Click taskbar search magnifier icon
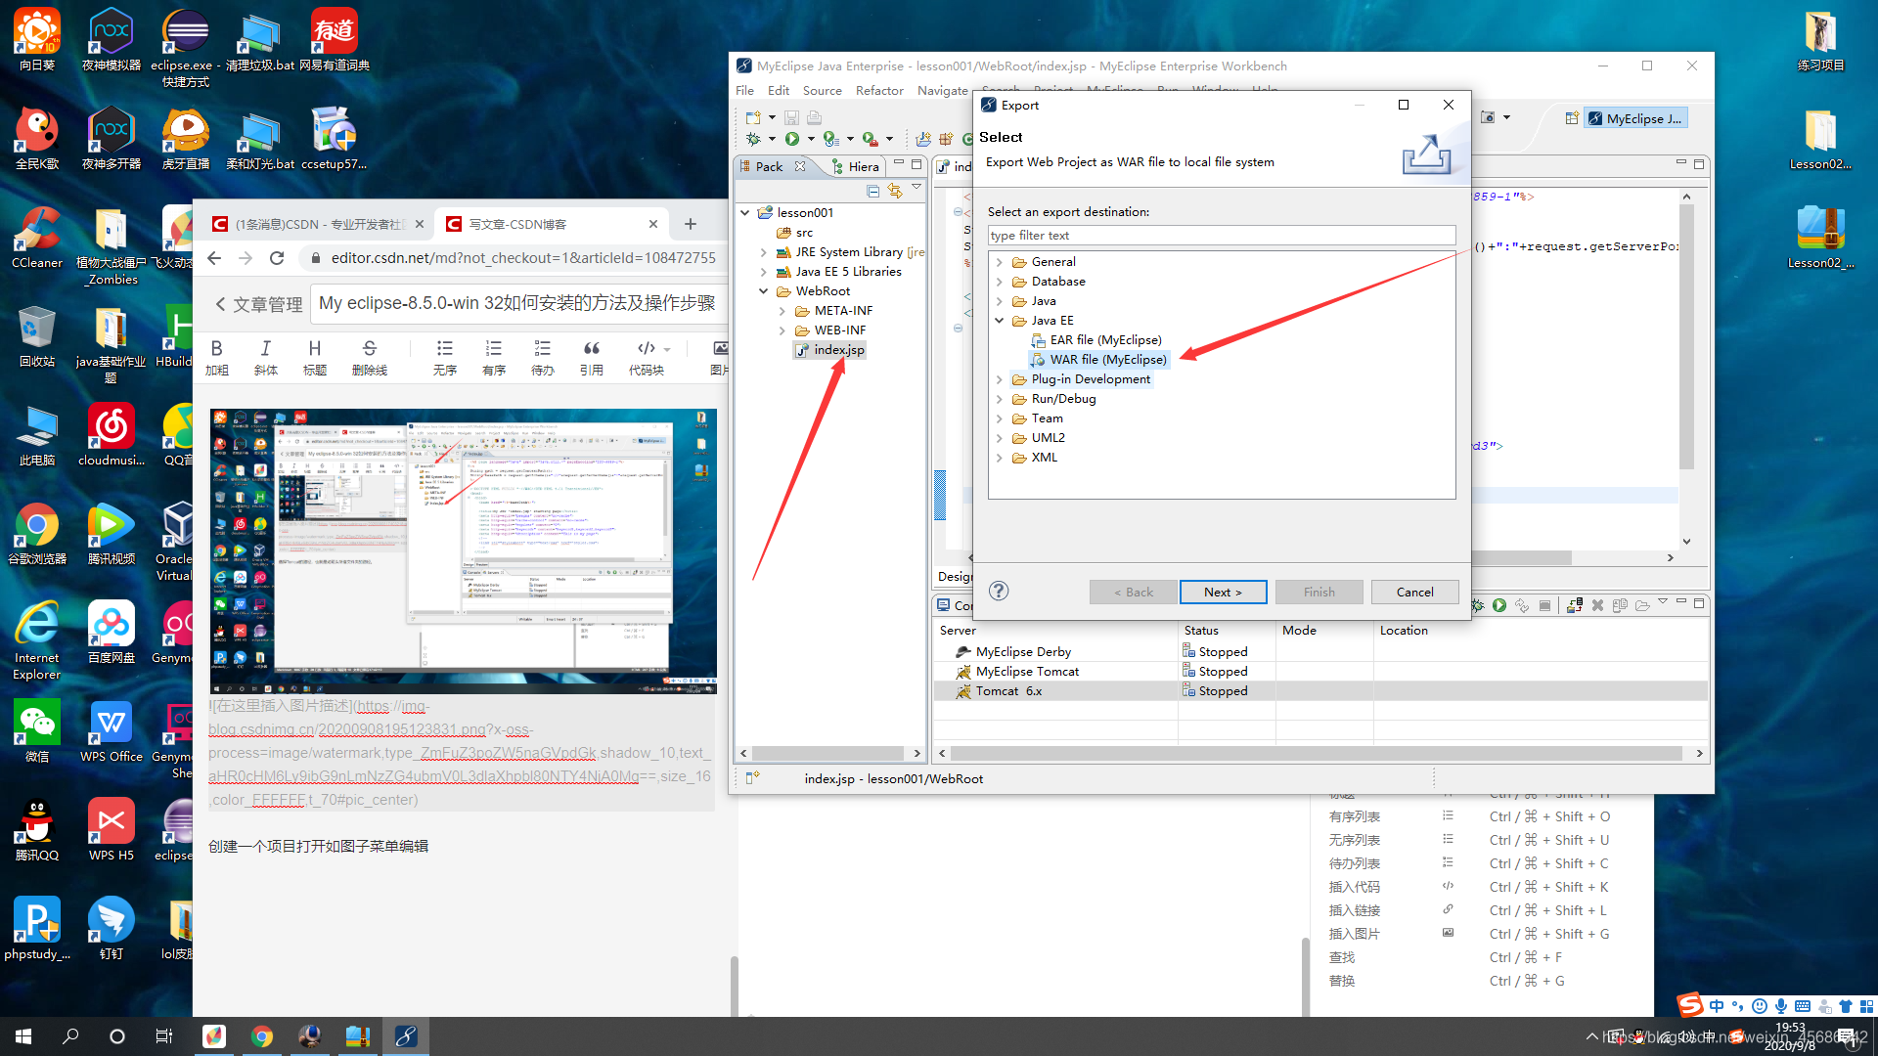 pos(70,1036)
